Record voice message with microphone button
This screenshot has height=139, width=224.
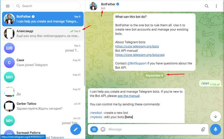pyautogui.click(x=215, y=129)
